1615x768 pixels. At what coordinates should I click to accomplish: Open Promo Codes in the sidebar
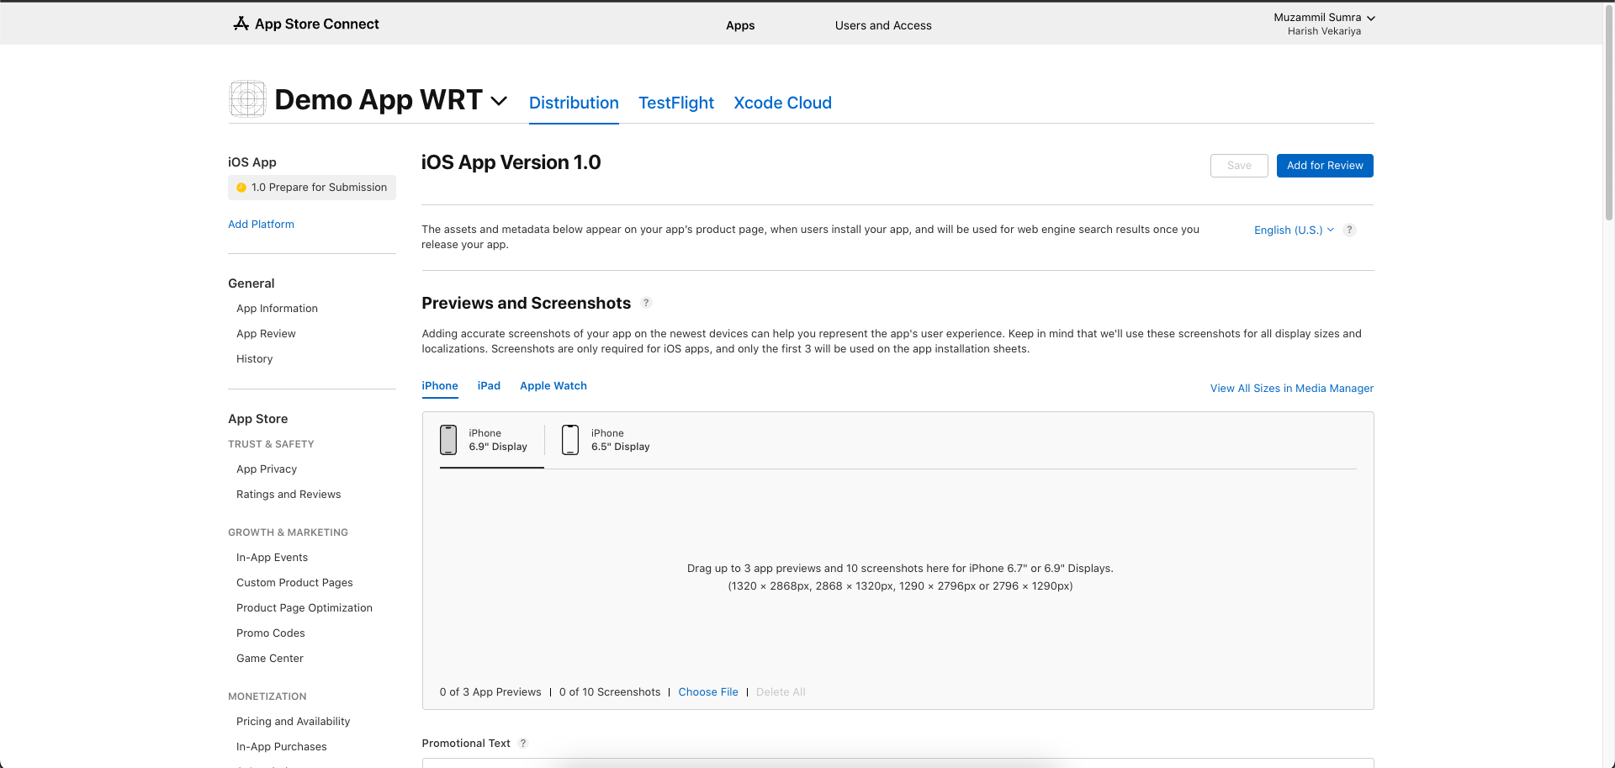tap(271, 633)
